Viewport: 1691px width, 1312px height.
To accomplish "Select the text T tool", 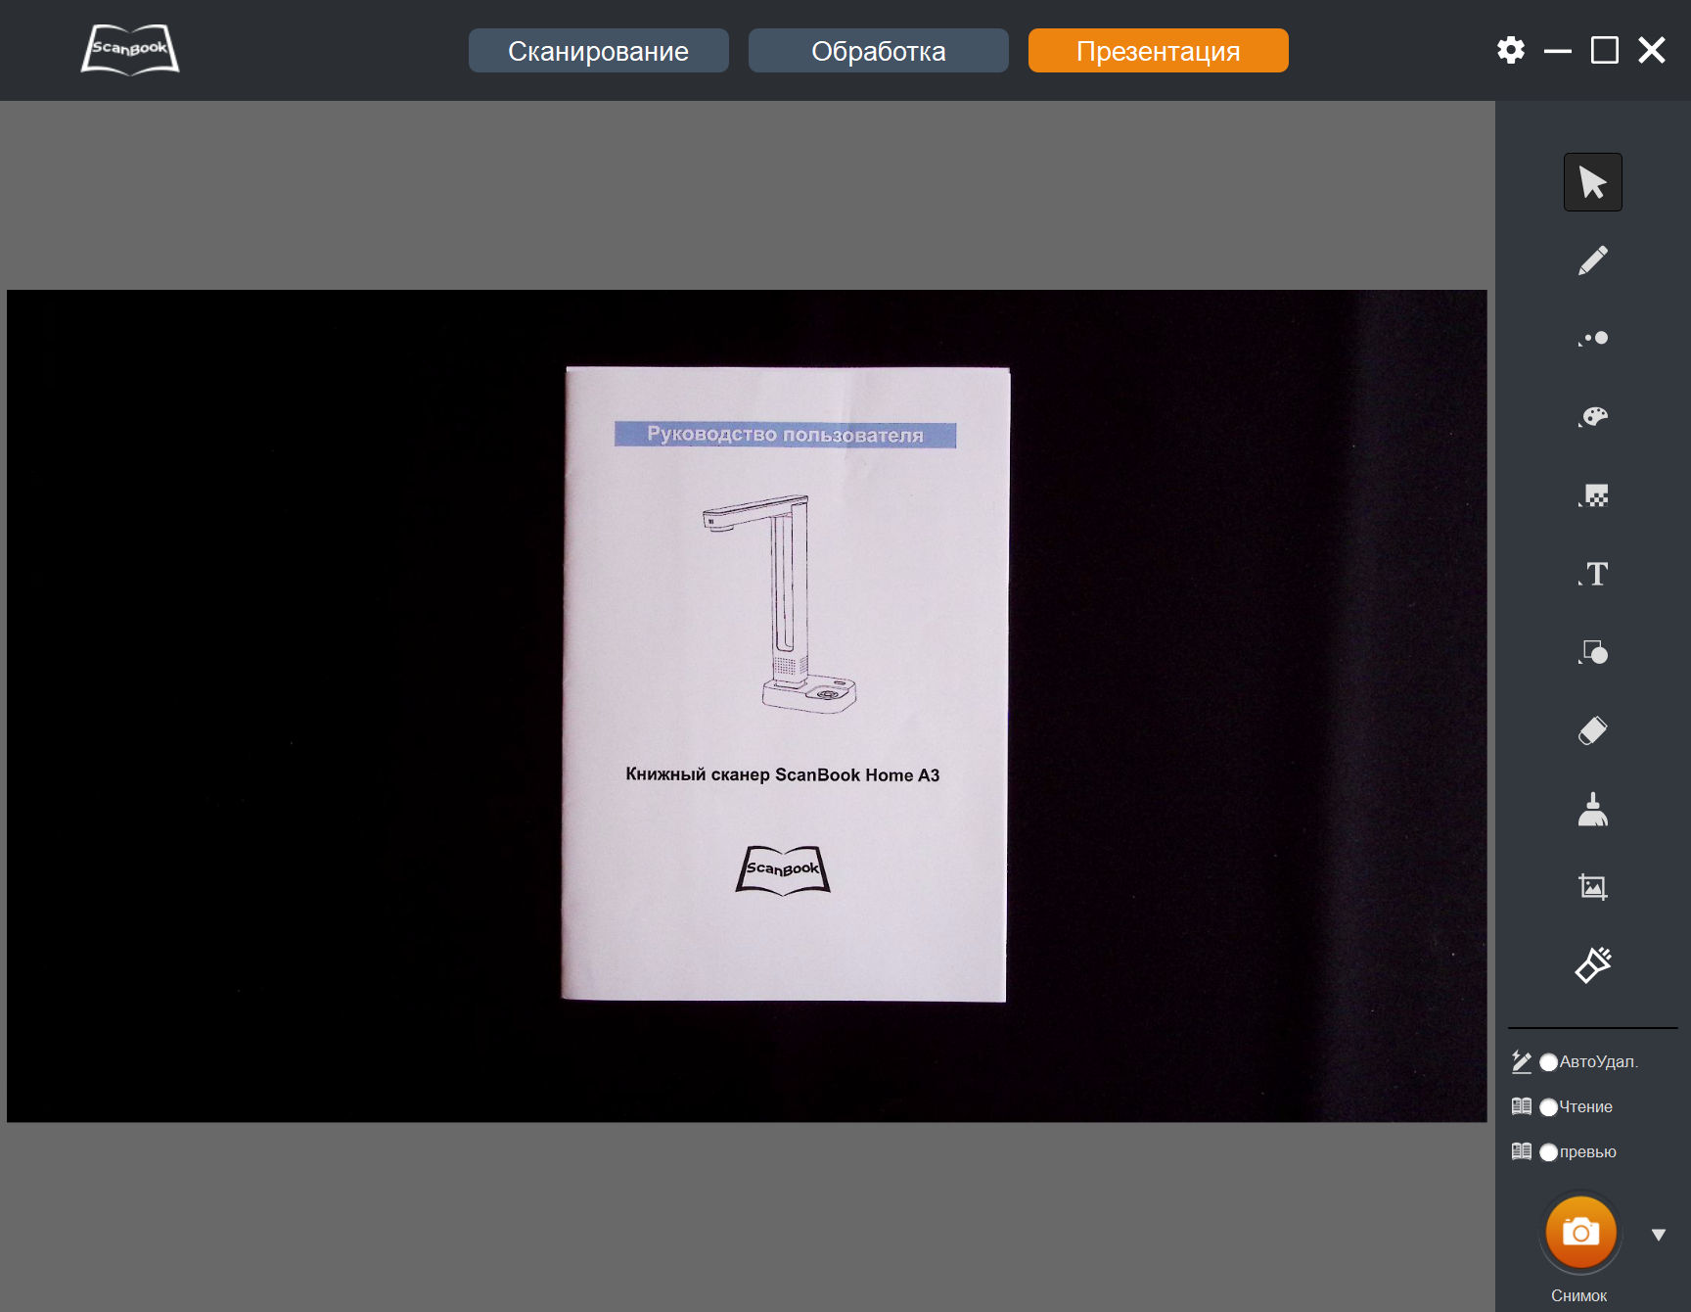I will 1592,574.
